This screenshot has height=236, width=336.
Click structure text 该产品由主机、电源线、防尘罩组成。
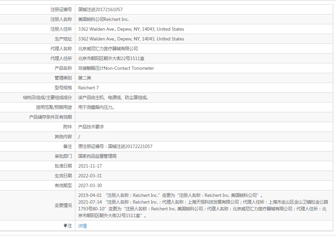tap(113, 97)
